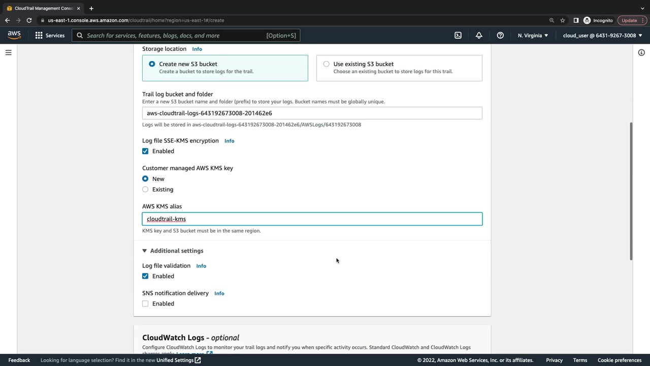Viewport: 650px width, 366px height.
Task: Uncheck Log file validation Enabled
Action: tap(145, 276)
